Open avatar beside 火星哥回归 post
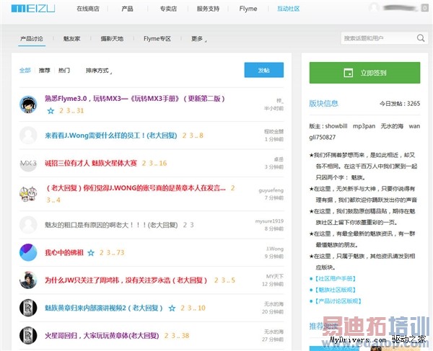This screenshot has width=433, height=351. point(28,336)
